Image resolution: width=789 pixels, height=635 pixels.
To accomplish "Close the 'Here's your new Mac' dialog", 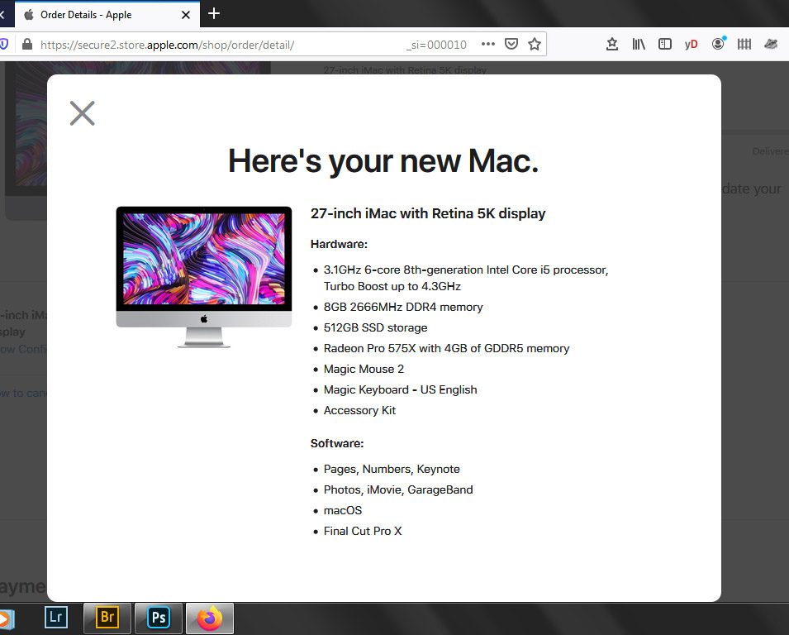I will pos(82,113).
